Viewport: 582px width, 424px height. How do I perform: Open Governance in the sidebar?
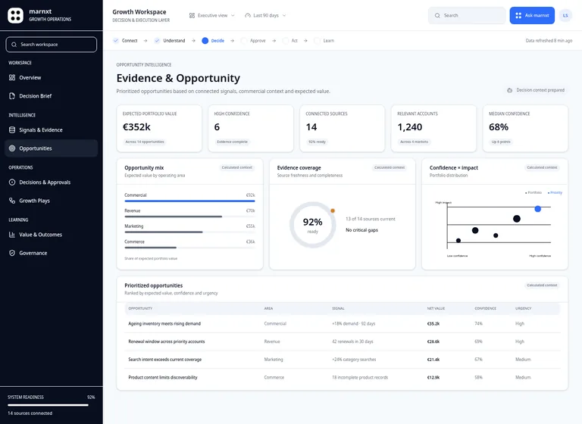[52, 253]
